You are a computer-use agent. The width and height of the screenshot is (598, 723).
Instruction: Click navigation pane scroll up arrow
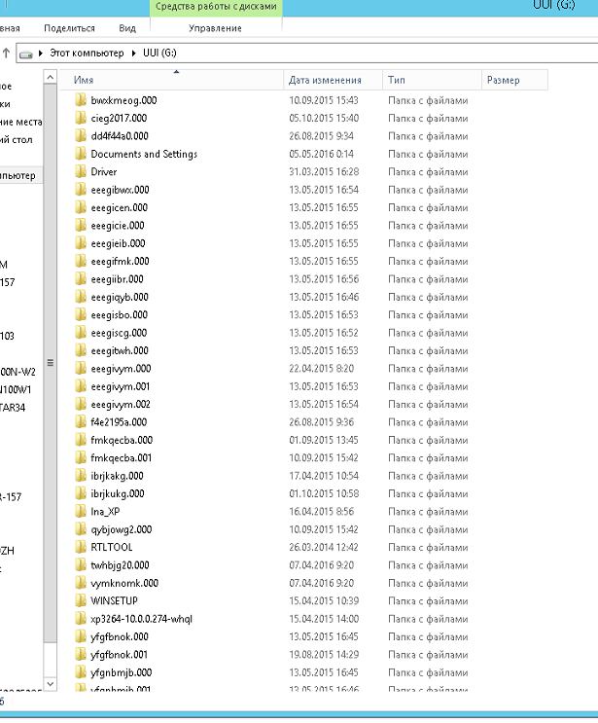pos(51,77)
